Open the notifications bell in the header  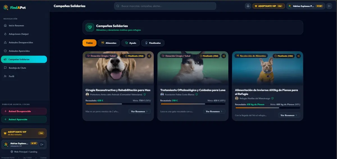coord(248,6)
